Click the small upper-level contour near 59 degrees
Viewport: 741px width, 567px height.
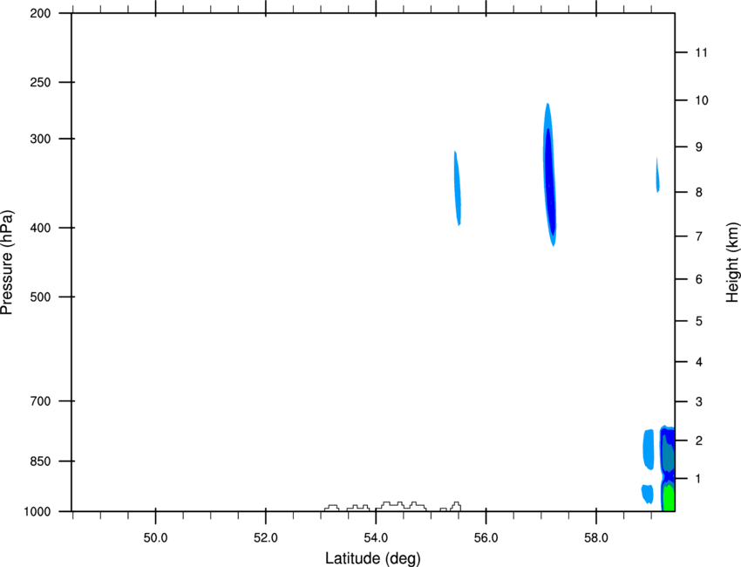658,175
